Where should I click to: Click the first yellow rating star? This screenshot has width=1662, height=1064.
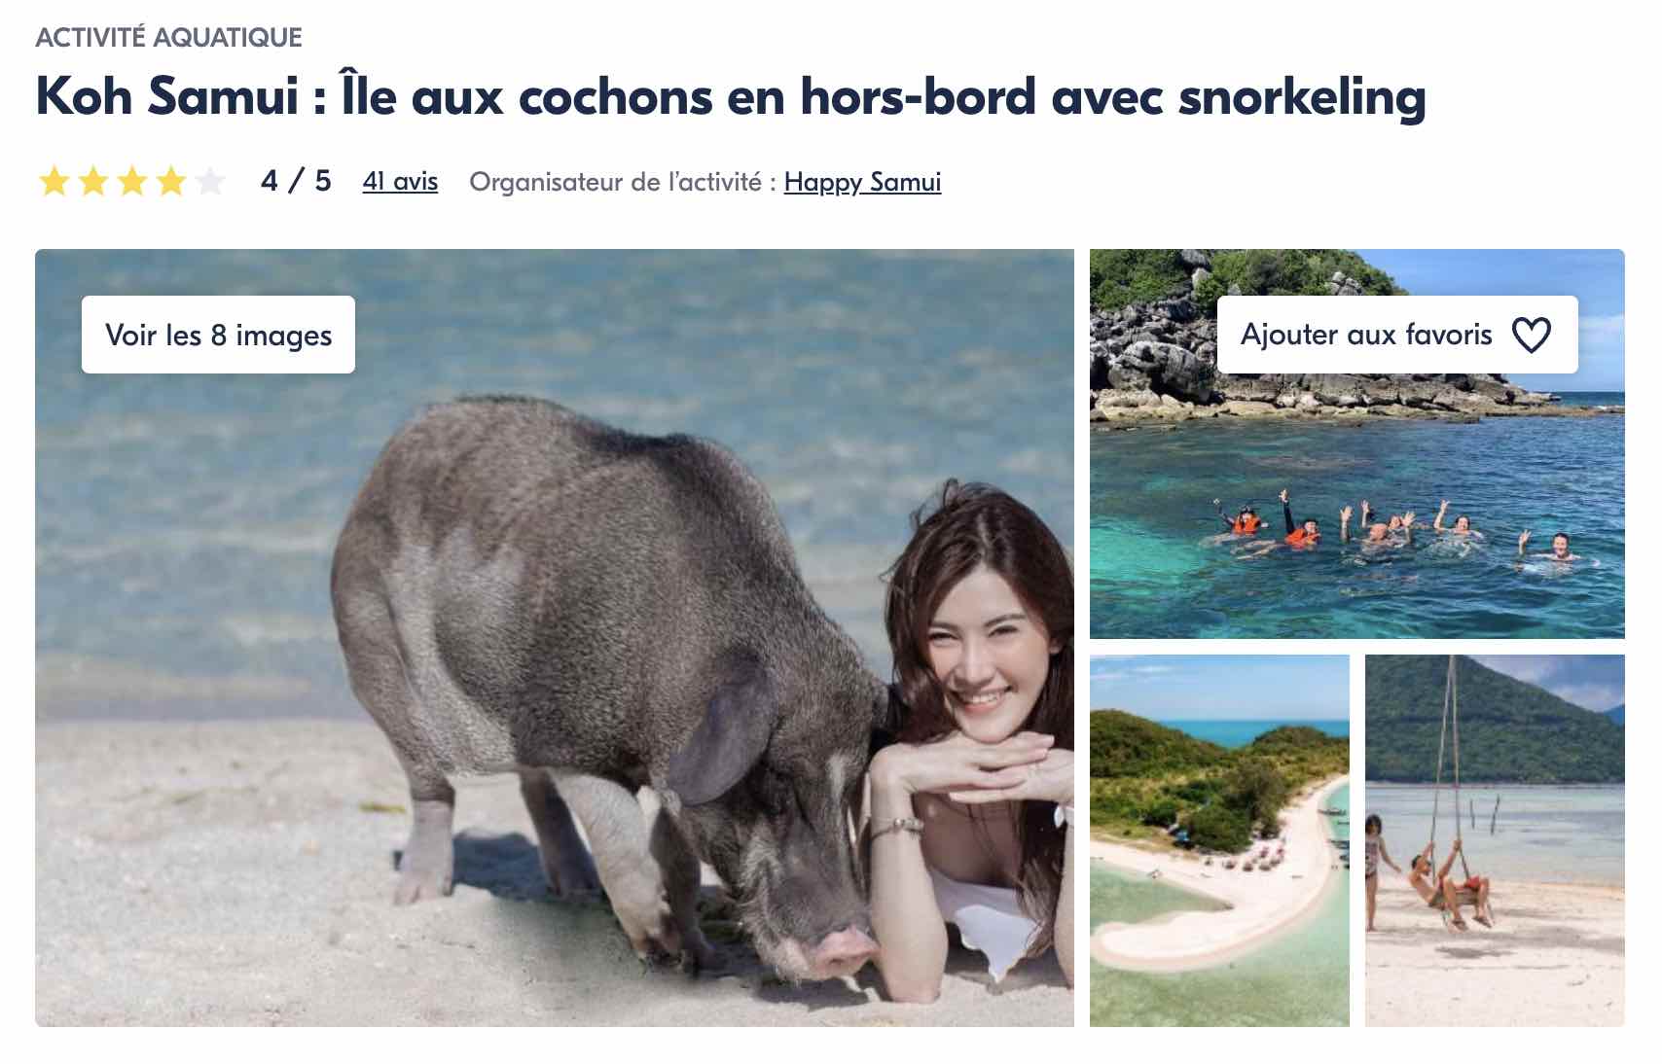[x=54, y=181]
